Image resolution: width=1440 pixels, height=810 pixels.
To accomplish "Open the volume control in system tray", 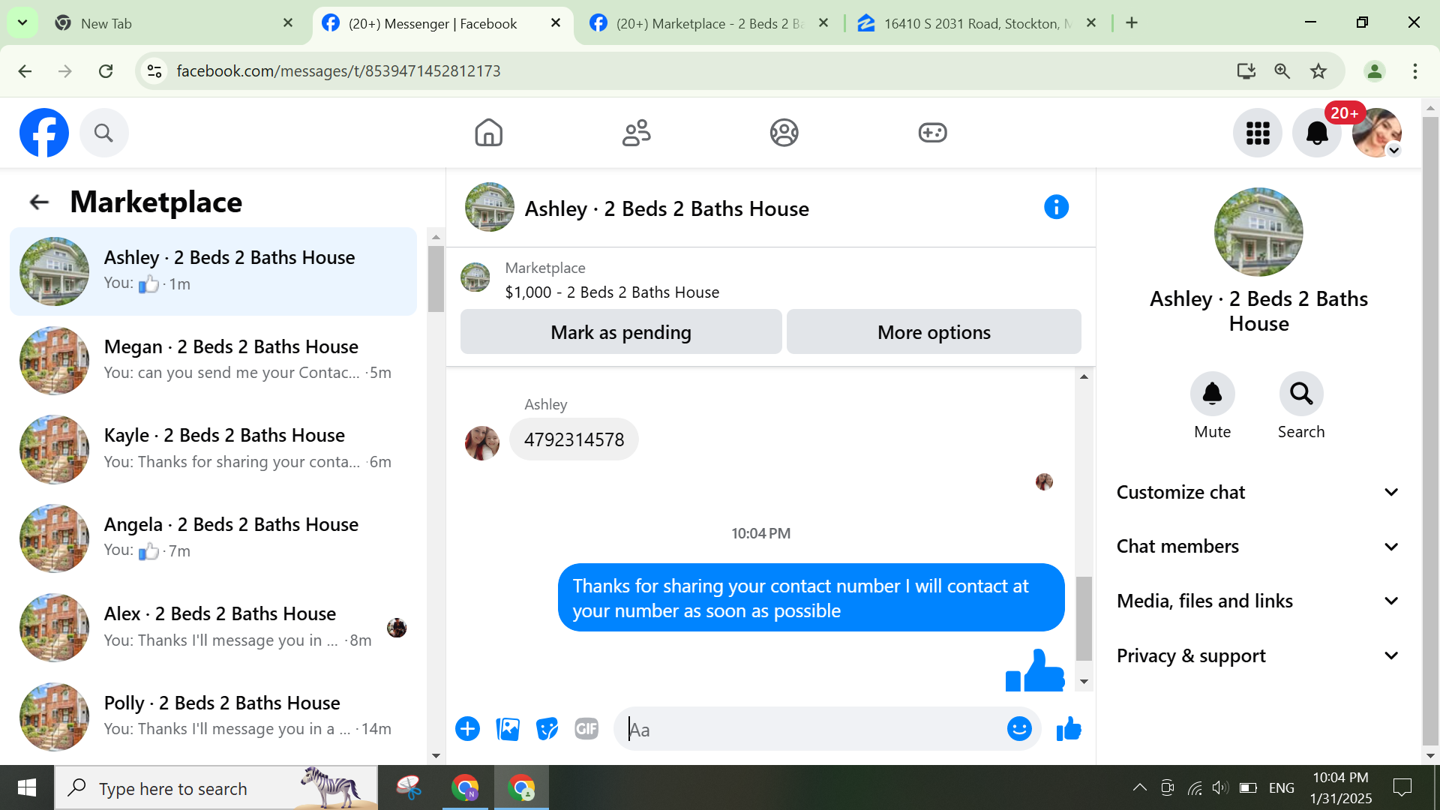I will pos(1220,787).
